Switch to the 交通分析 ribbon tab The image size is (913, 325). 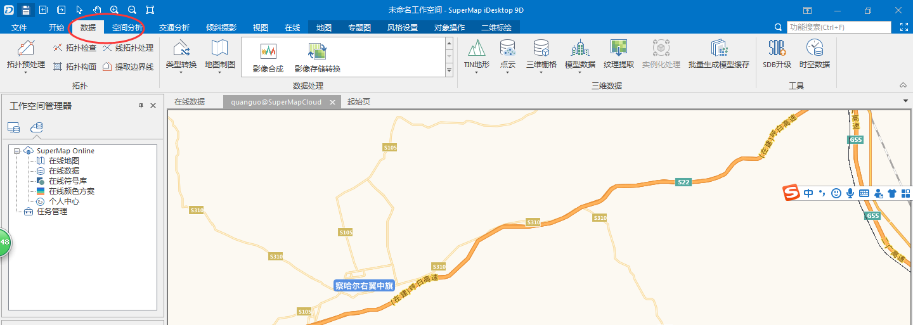(174, 27)
